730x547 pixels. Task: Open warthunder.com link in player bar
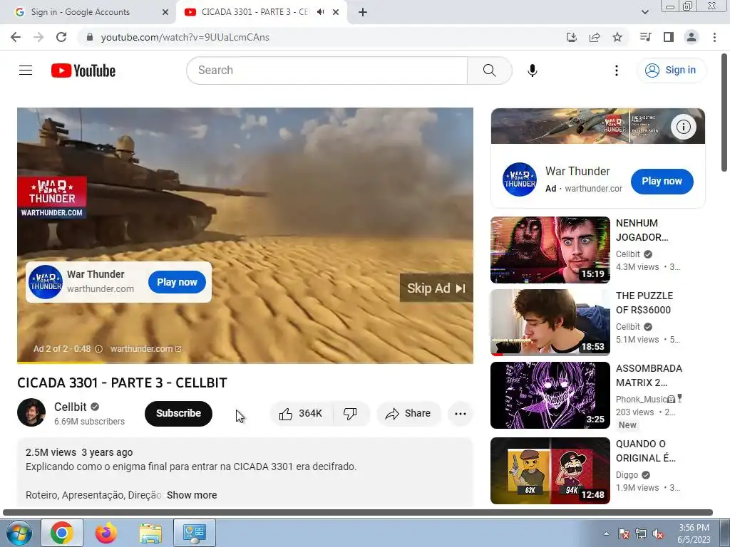click(x=145, y=349)
